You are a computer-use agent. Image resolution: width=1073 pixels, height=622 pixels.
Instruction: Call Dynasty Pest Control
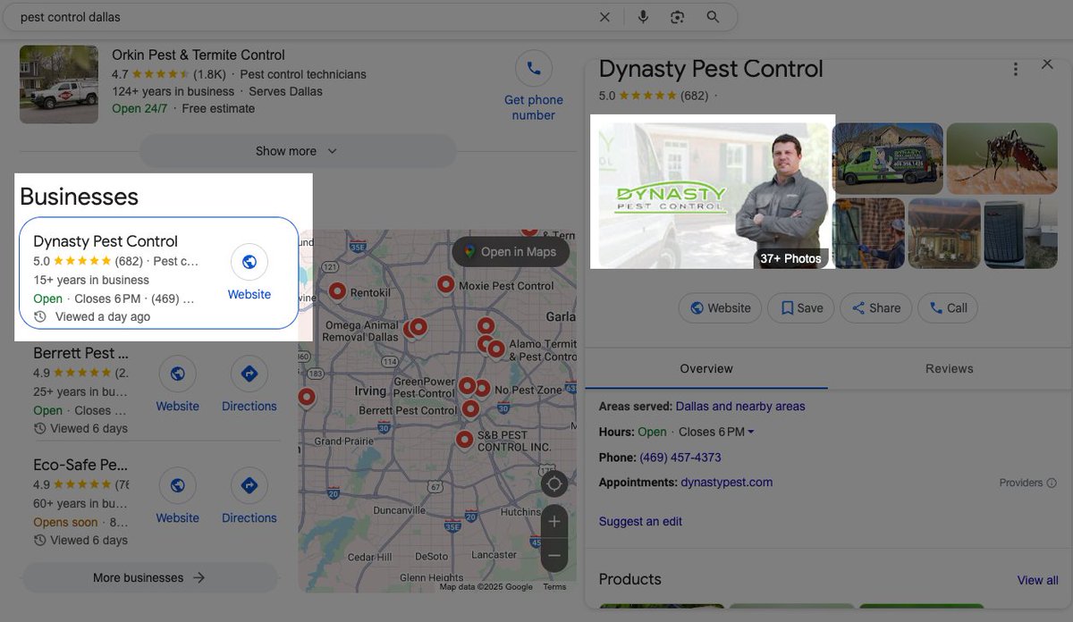[x=948, y=307]
